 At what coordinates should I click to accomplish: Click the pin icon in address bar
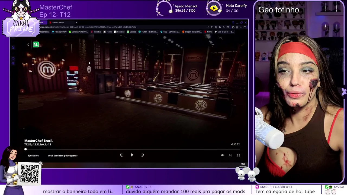208,27
